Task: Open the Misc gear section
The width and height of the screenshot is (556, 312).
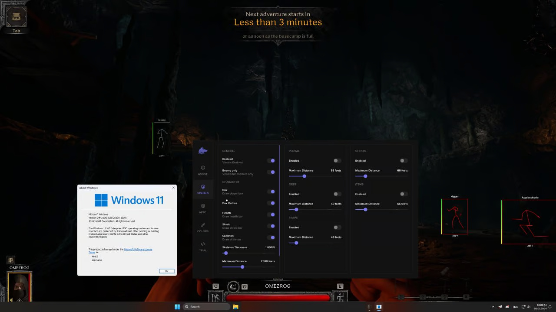Action: pyautogui.click(x=203, y=208)
